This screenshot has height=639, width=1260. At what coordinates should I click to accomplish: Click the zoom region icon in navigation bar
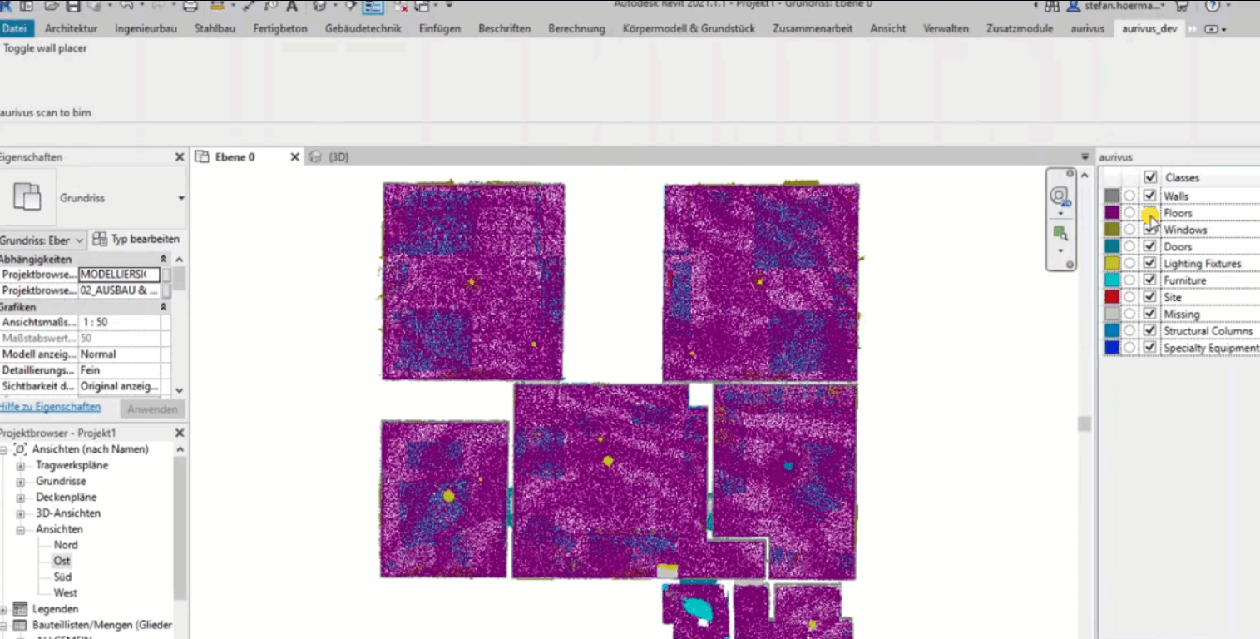pyautogui.click(x=1060, y=234)
